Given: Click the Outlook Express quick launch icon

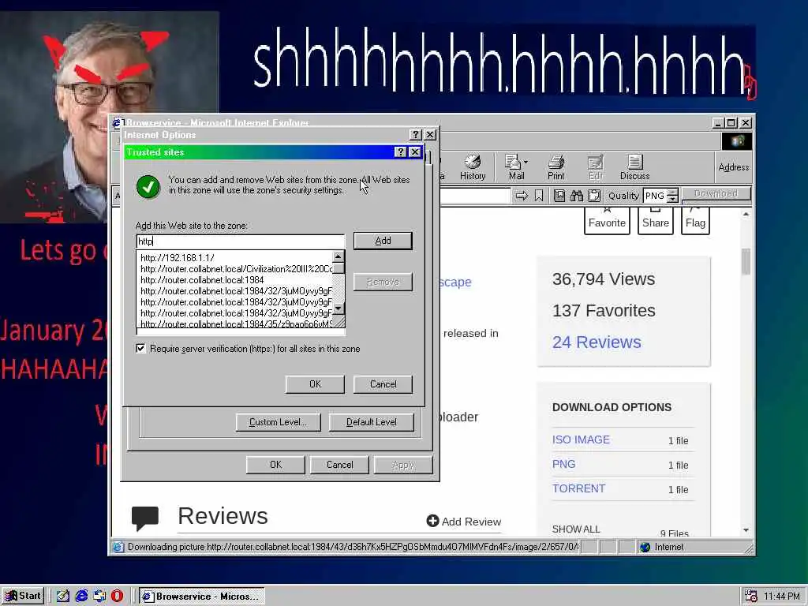Looking at the screenshot, I should 99,597.
